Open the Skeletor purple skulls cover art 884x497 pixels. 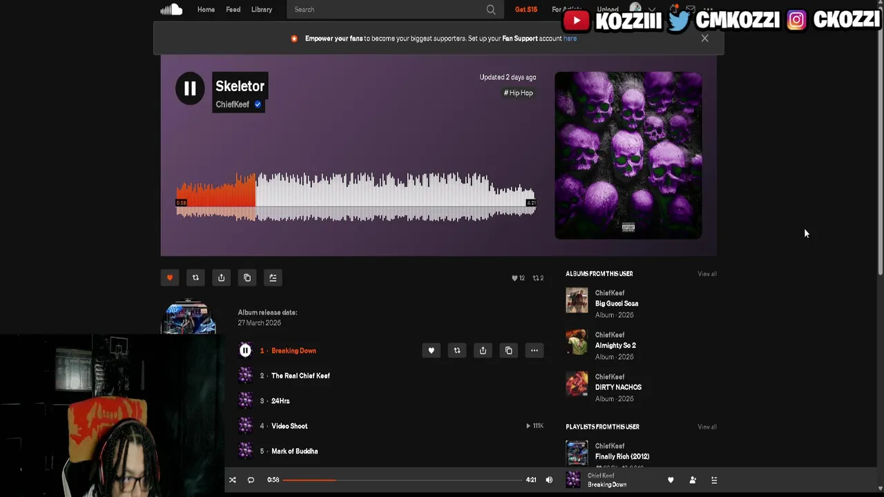pos(628,155)
